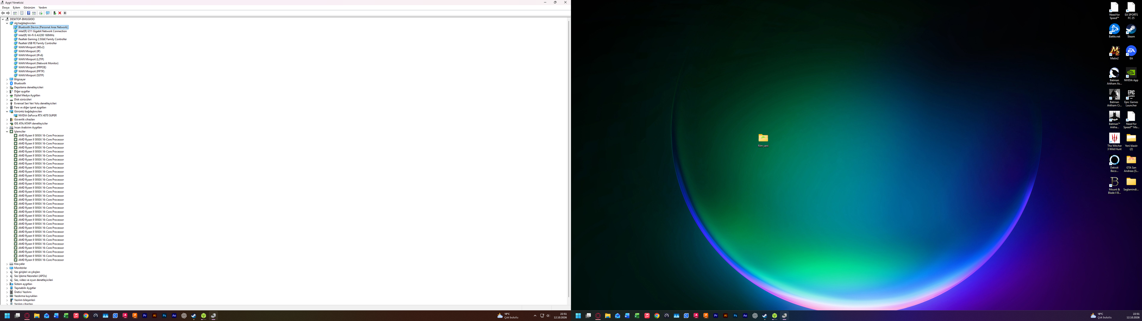Collapse the DESKTOP-BMUGK9O root node

point(3,19)
